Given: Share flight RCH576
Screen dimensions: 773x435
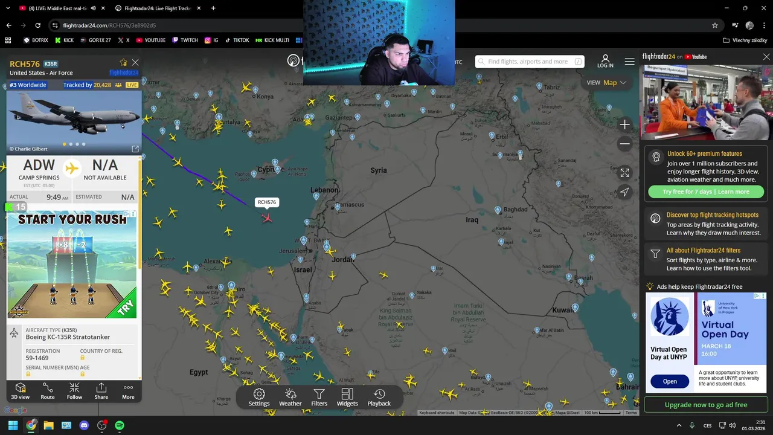Looking at the screenshot, I should [101, 391].
